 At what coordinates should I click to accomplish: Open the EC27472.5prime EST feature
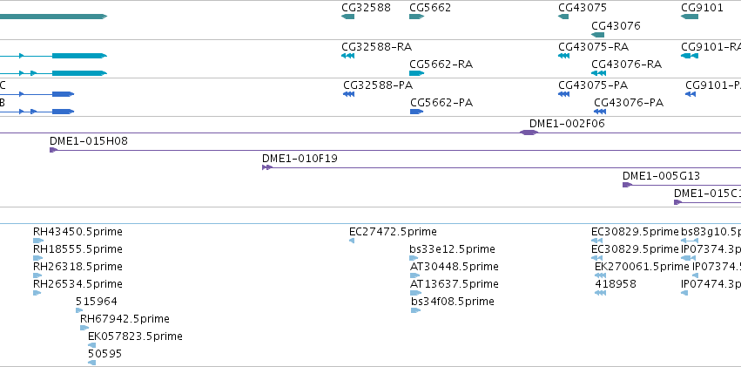coord(352,241)
